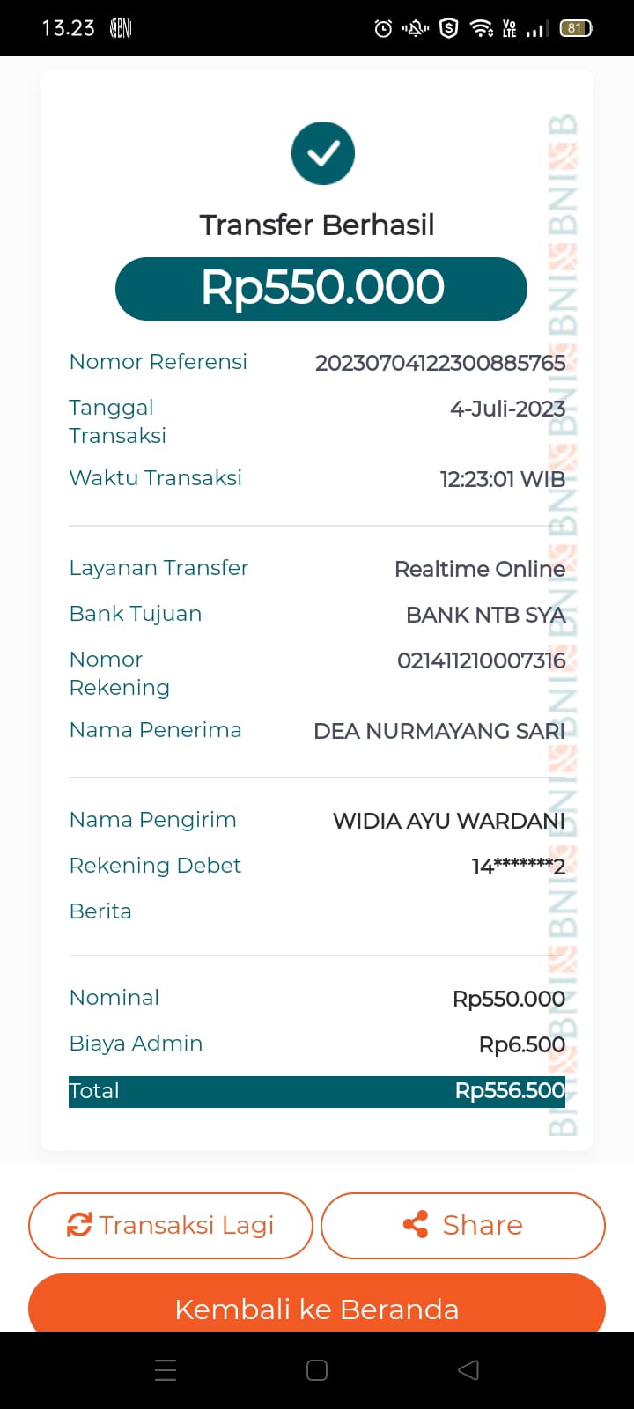634x1409 pixels.
Task: Tap the Share button text
Action: [483, 1225]
